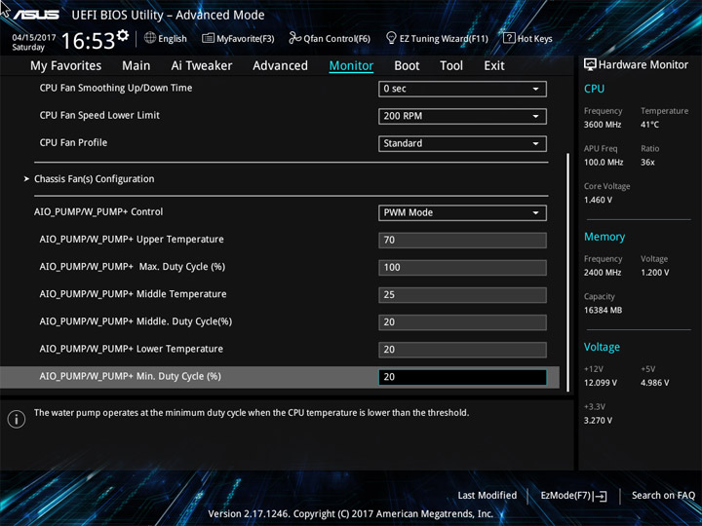Click the globe language icon
This screenshot has height=526, width=702.
150,38
